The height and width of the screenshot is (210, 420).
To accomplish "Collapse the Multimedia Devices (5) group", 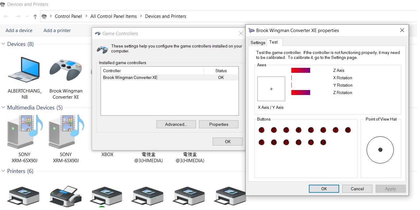I will tap(4, 108).
